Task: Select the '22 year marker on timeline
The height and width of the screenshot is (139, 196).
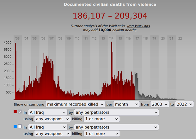Action: click(x=180, y=39)
